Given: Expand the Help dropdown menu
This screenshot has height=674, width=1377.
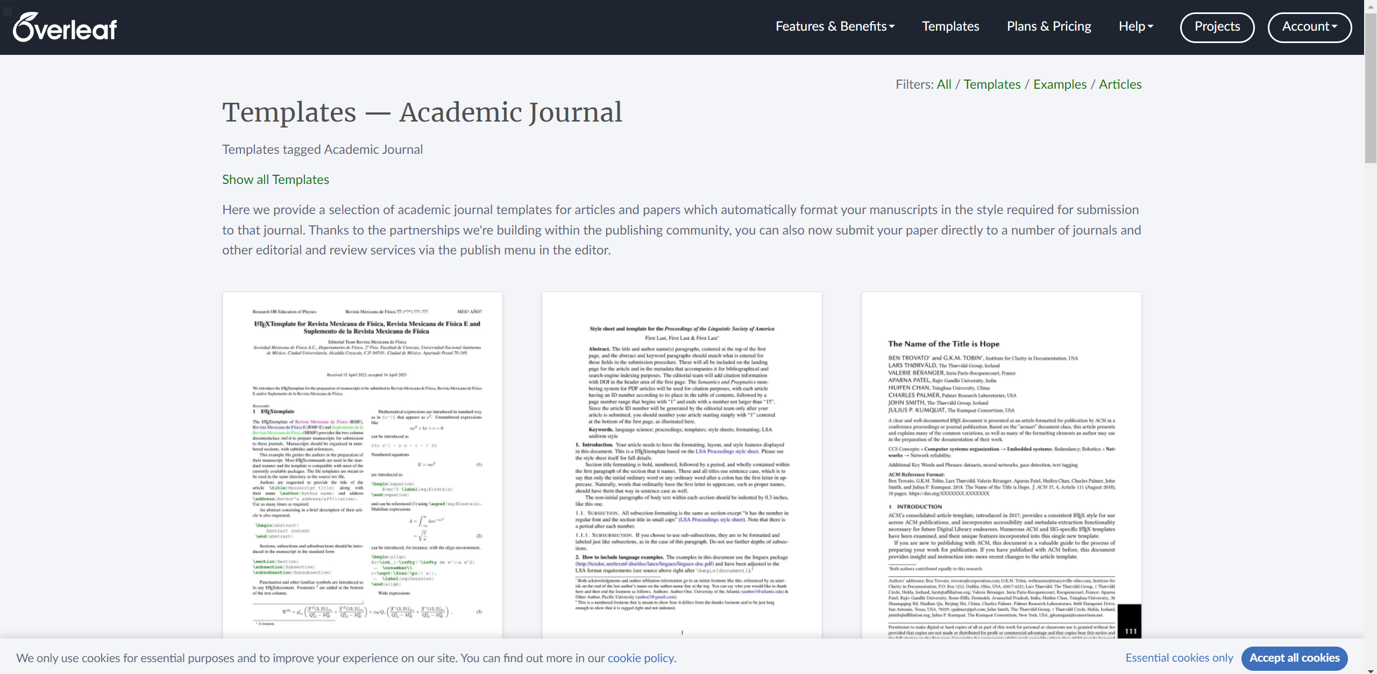Looking at the screenshot, I should [x=1135, y=26].
